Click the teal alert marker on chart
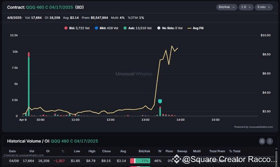 (x=160, y=101)
